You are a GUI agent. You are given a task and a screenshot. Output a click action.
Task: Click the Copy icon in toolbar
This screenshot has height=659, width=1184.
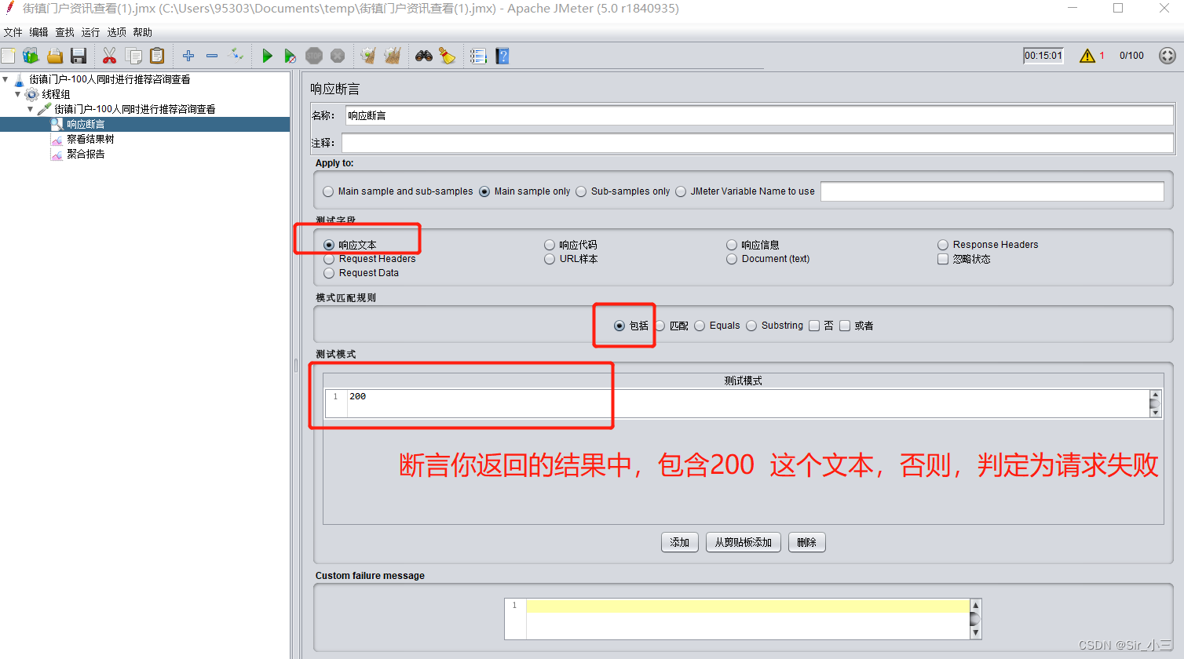click(x=134, y=56)
